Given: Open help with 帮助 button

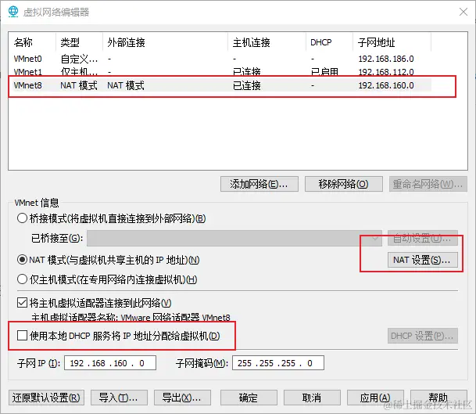Looking at the screenshot, I should pos(438,398).
